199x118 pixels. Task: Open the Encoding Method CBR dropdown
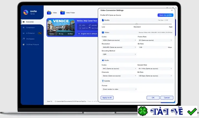[x=119, y=54]
